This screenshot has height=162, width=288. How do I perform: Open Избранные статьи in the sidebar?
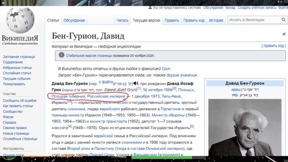(x=17, y=67)
